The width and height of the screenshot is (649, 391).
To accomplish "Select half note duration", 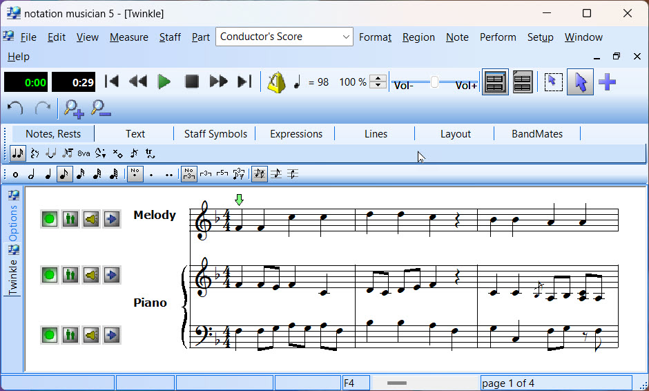I will tap(32, 174).
